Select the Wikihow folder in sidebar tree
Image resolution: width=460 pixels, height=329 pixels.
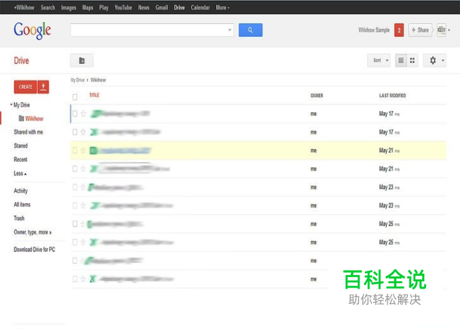(34, 118)
